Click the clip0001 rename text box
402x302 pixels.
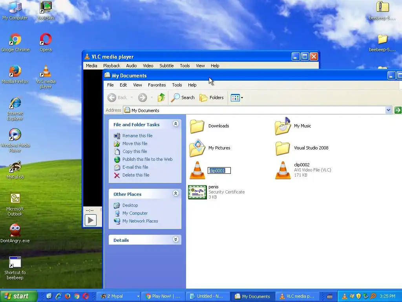coord(219,171)
